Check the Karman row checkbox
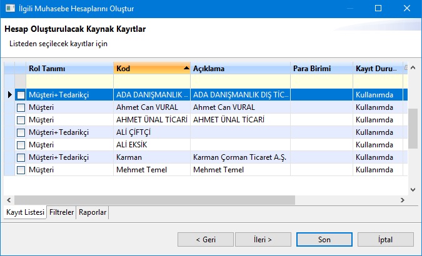Screen dimensions: 422x256 21,157
